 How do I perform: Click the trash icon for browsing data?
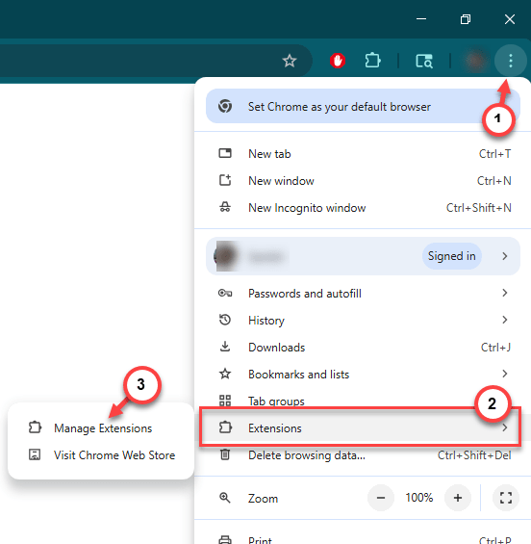pyautogui.click(x=225, y=454)
